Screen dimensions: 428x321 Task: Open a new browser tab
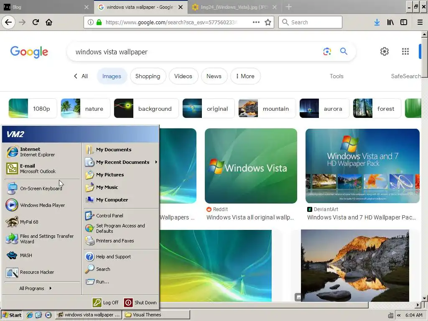click(x=289, y=7)
